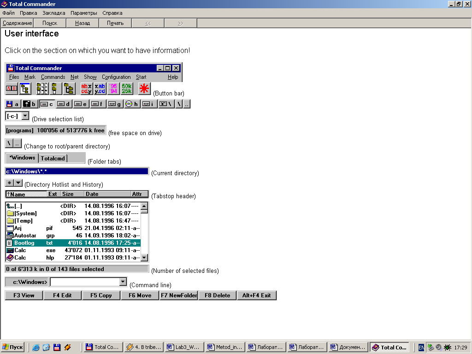Open the Закладка menu

tap(53, 13)
